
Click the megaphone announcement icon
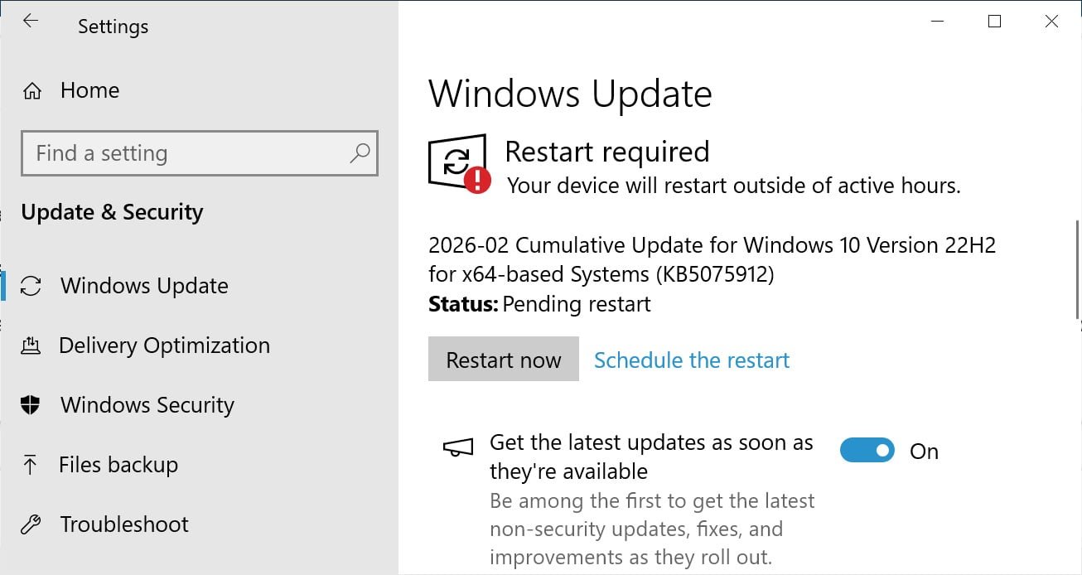(457, 446)
